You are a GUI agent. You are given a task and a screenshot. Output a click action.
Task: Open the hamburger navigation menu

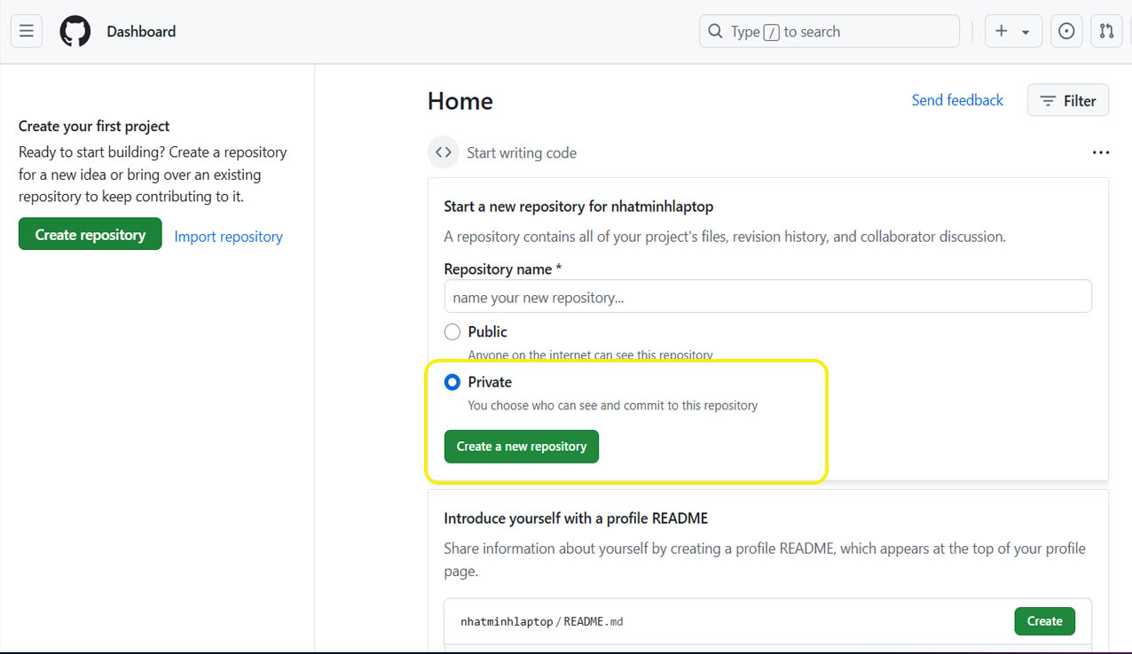[27, 31]
